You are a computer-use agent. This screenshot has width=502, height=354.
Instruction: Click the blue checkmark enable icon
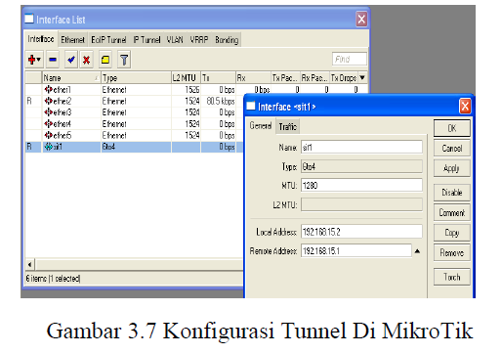71,60
